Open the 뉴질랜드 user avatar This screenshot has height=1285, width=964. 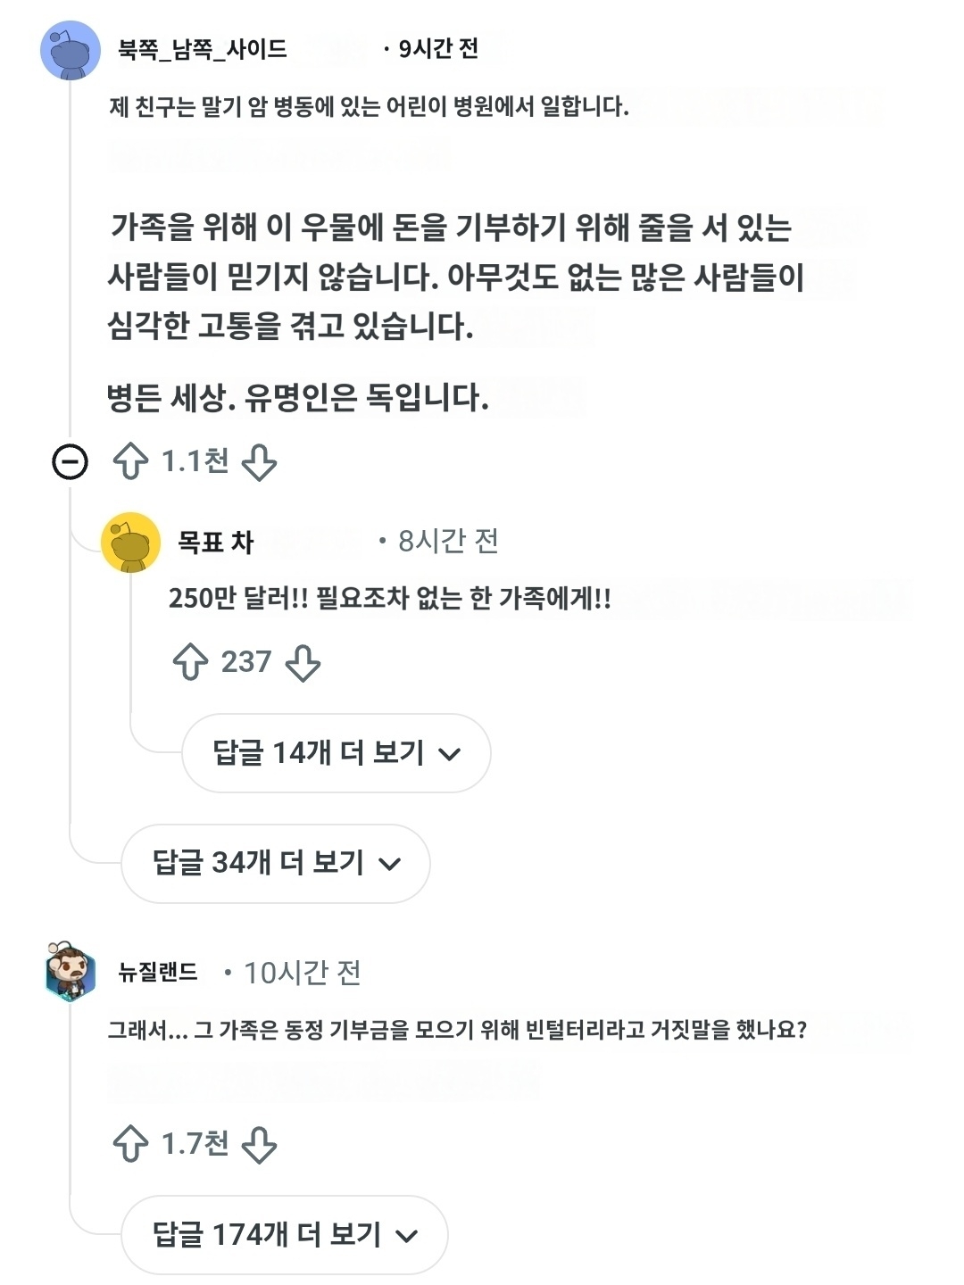point(71,972)
